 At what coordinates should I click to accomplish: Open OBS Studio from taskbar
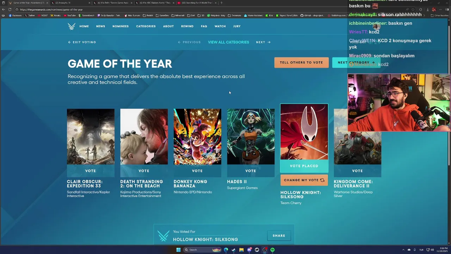265,250
